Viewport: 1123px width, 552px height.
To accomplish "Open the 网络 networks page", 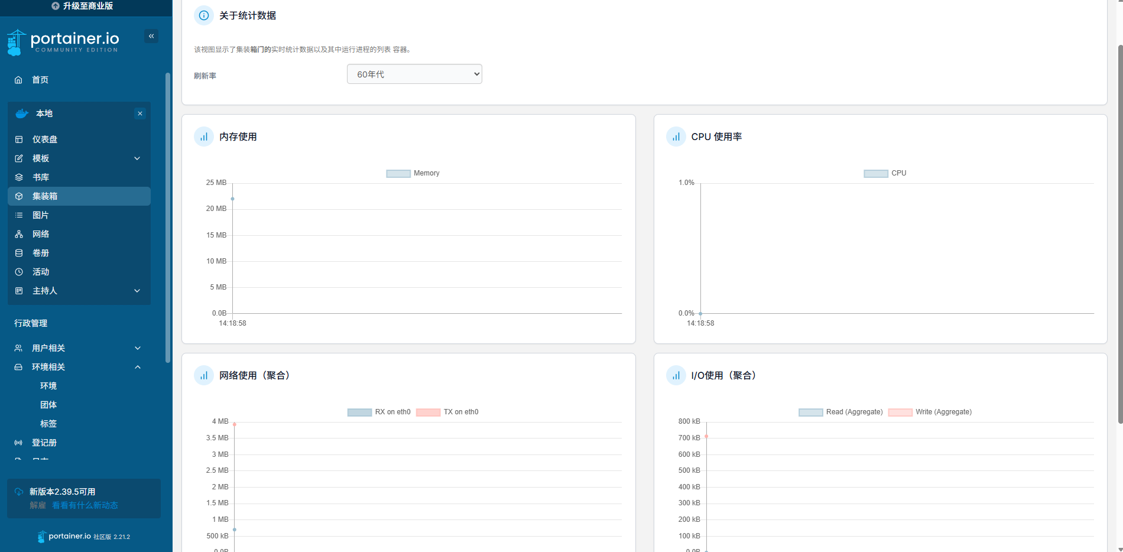I will point(41,234).
